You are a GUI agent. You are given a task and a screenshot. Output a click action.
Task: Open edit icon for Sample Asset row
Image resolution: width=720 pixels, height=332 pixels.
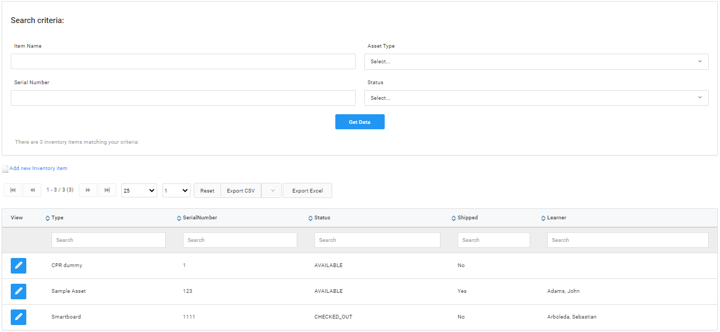[x=18, y=291]
